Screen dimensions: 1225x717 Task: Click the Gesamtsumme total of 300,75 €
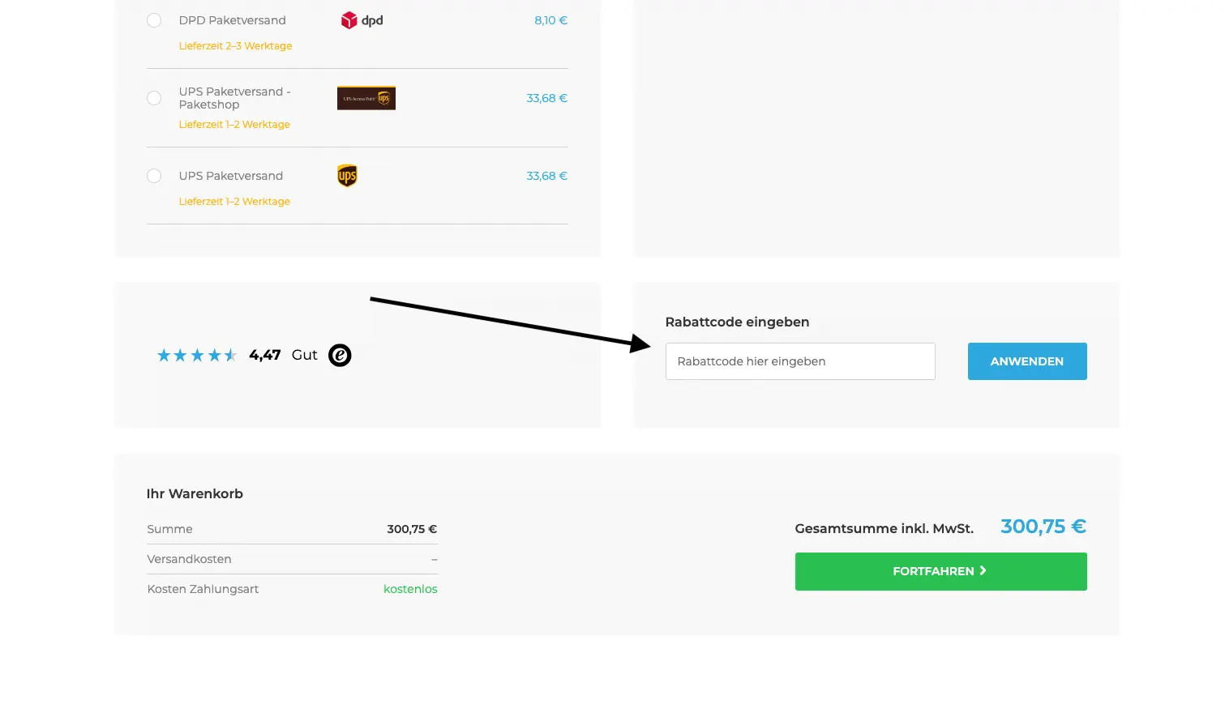coord(1043,526)
